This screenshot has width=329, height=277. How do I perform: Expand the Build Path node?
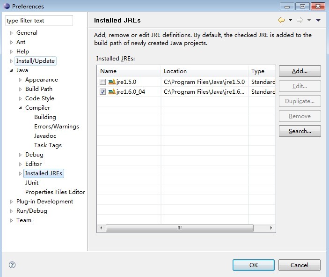coord(20,89)
